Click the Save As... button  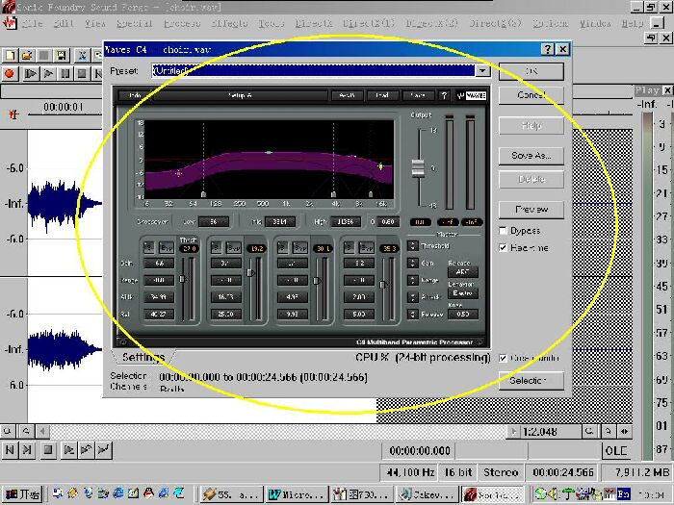click(531, 156)
